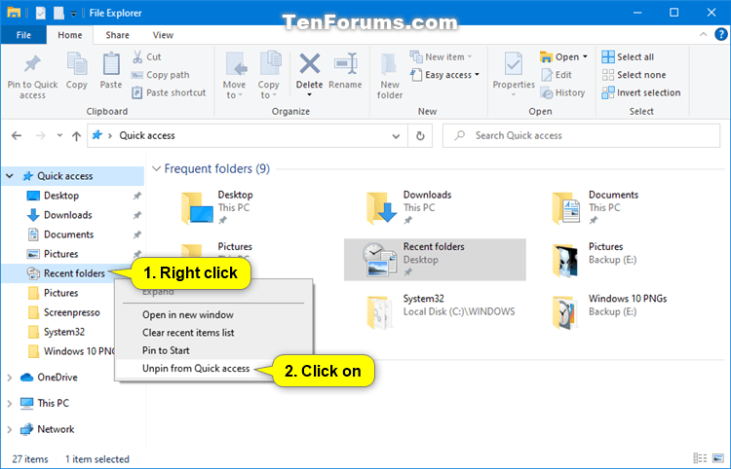Open the Delete options dropdown arrow
Viewport: 731px width, 469px height.
click(x=309, y=95)
